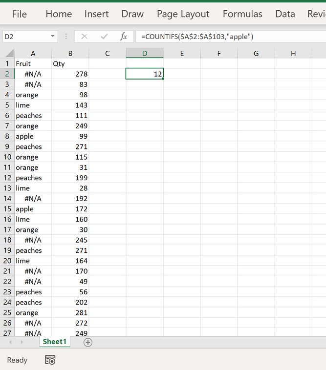Viewport: 326px width, 370px height.
Task: Select the Sheet1 worksheet tab
Action: [x=55, y=342]
